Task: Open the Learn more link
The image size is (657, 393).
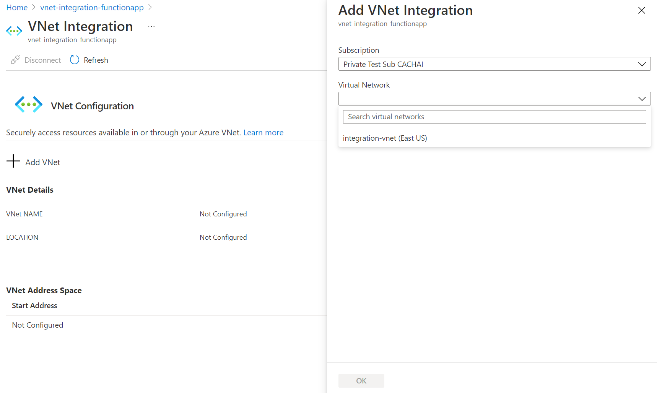Action: click(263, 133)
